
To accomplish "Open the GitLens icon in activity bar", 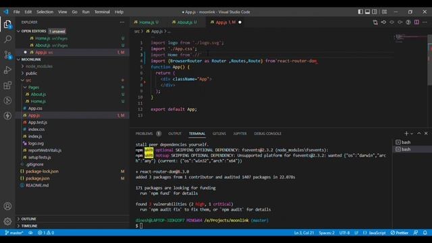I will 7,101.
